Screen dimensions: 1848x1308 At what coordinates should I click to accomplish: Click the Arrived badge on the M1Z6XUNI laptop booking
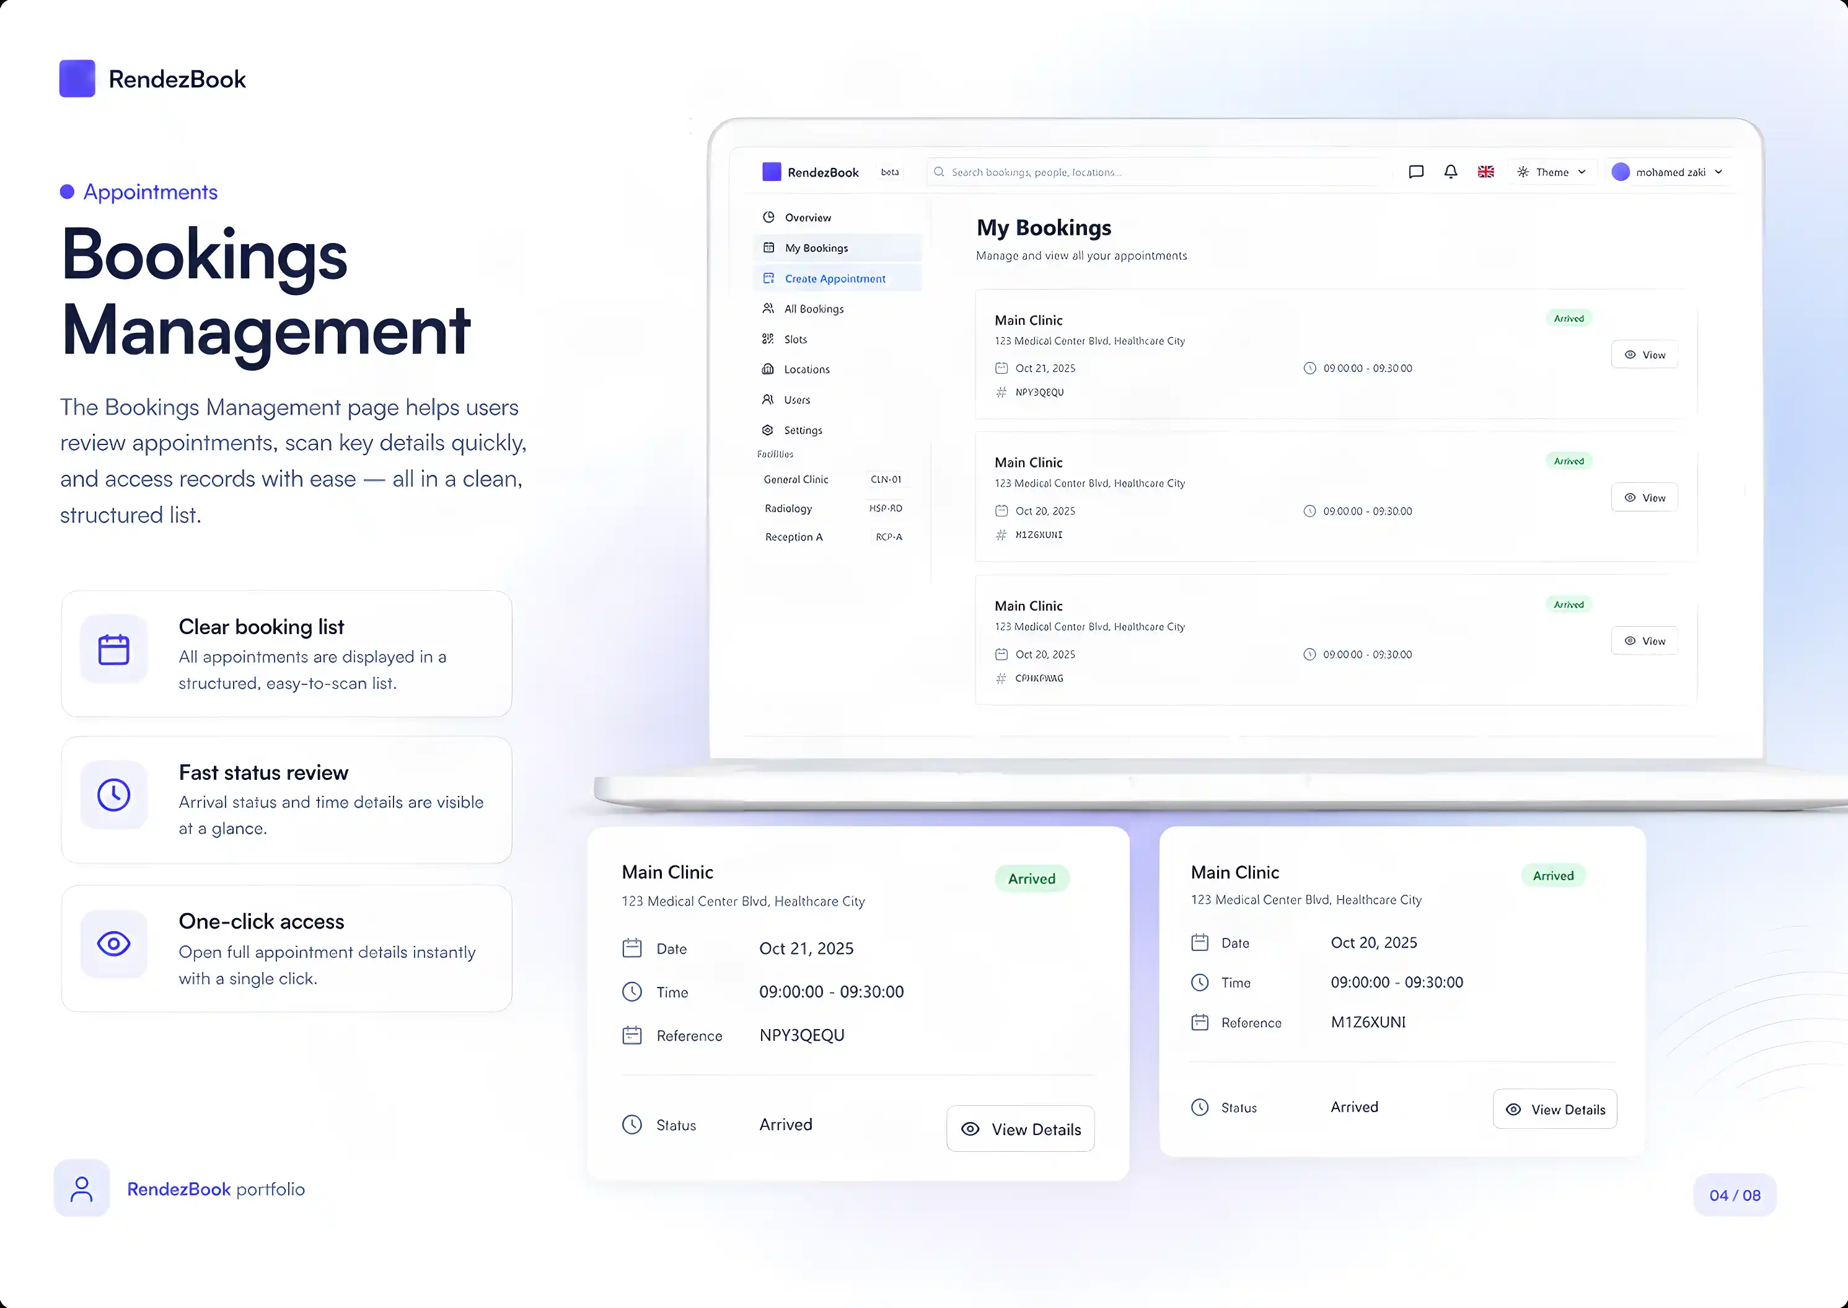click(1569, 461)
